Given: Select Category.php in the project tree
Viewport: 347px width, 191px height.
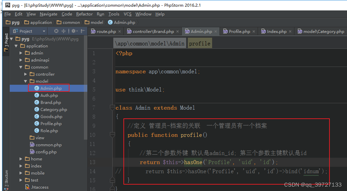Looking at the screenshot, I should [51, 109].
